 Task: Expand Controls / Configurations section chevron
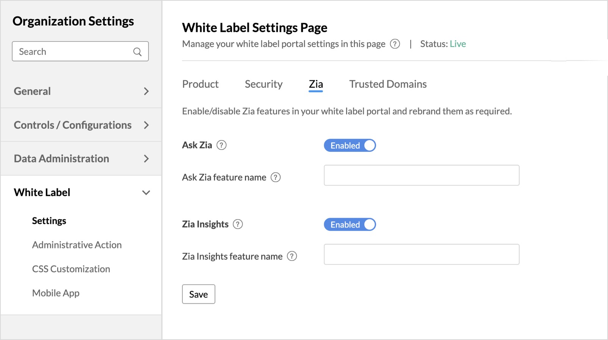pos(146,125)
